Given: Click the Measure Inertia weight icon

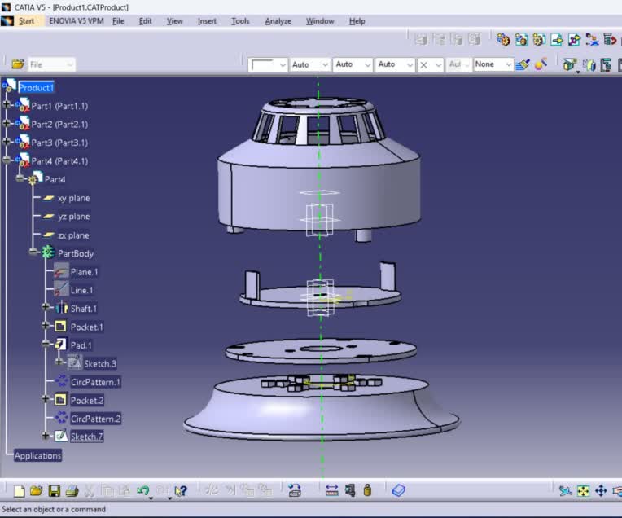Looking at the screenshot, I should coord(367,490).
